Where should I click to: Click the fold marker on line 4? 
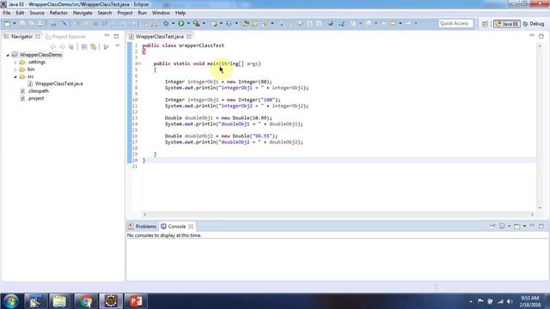(139, 64)
